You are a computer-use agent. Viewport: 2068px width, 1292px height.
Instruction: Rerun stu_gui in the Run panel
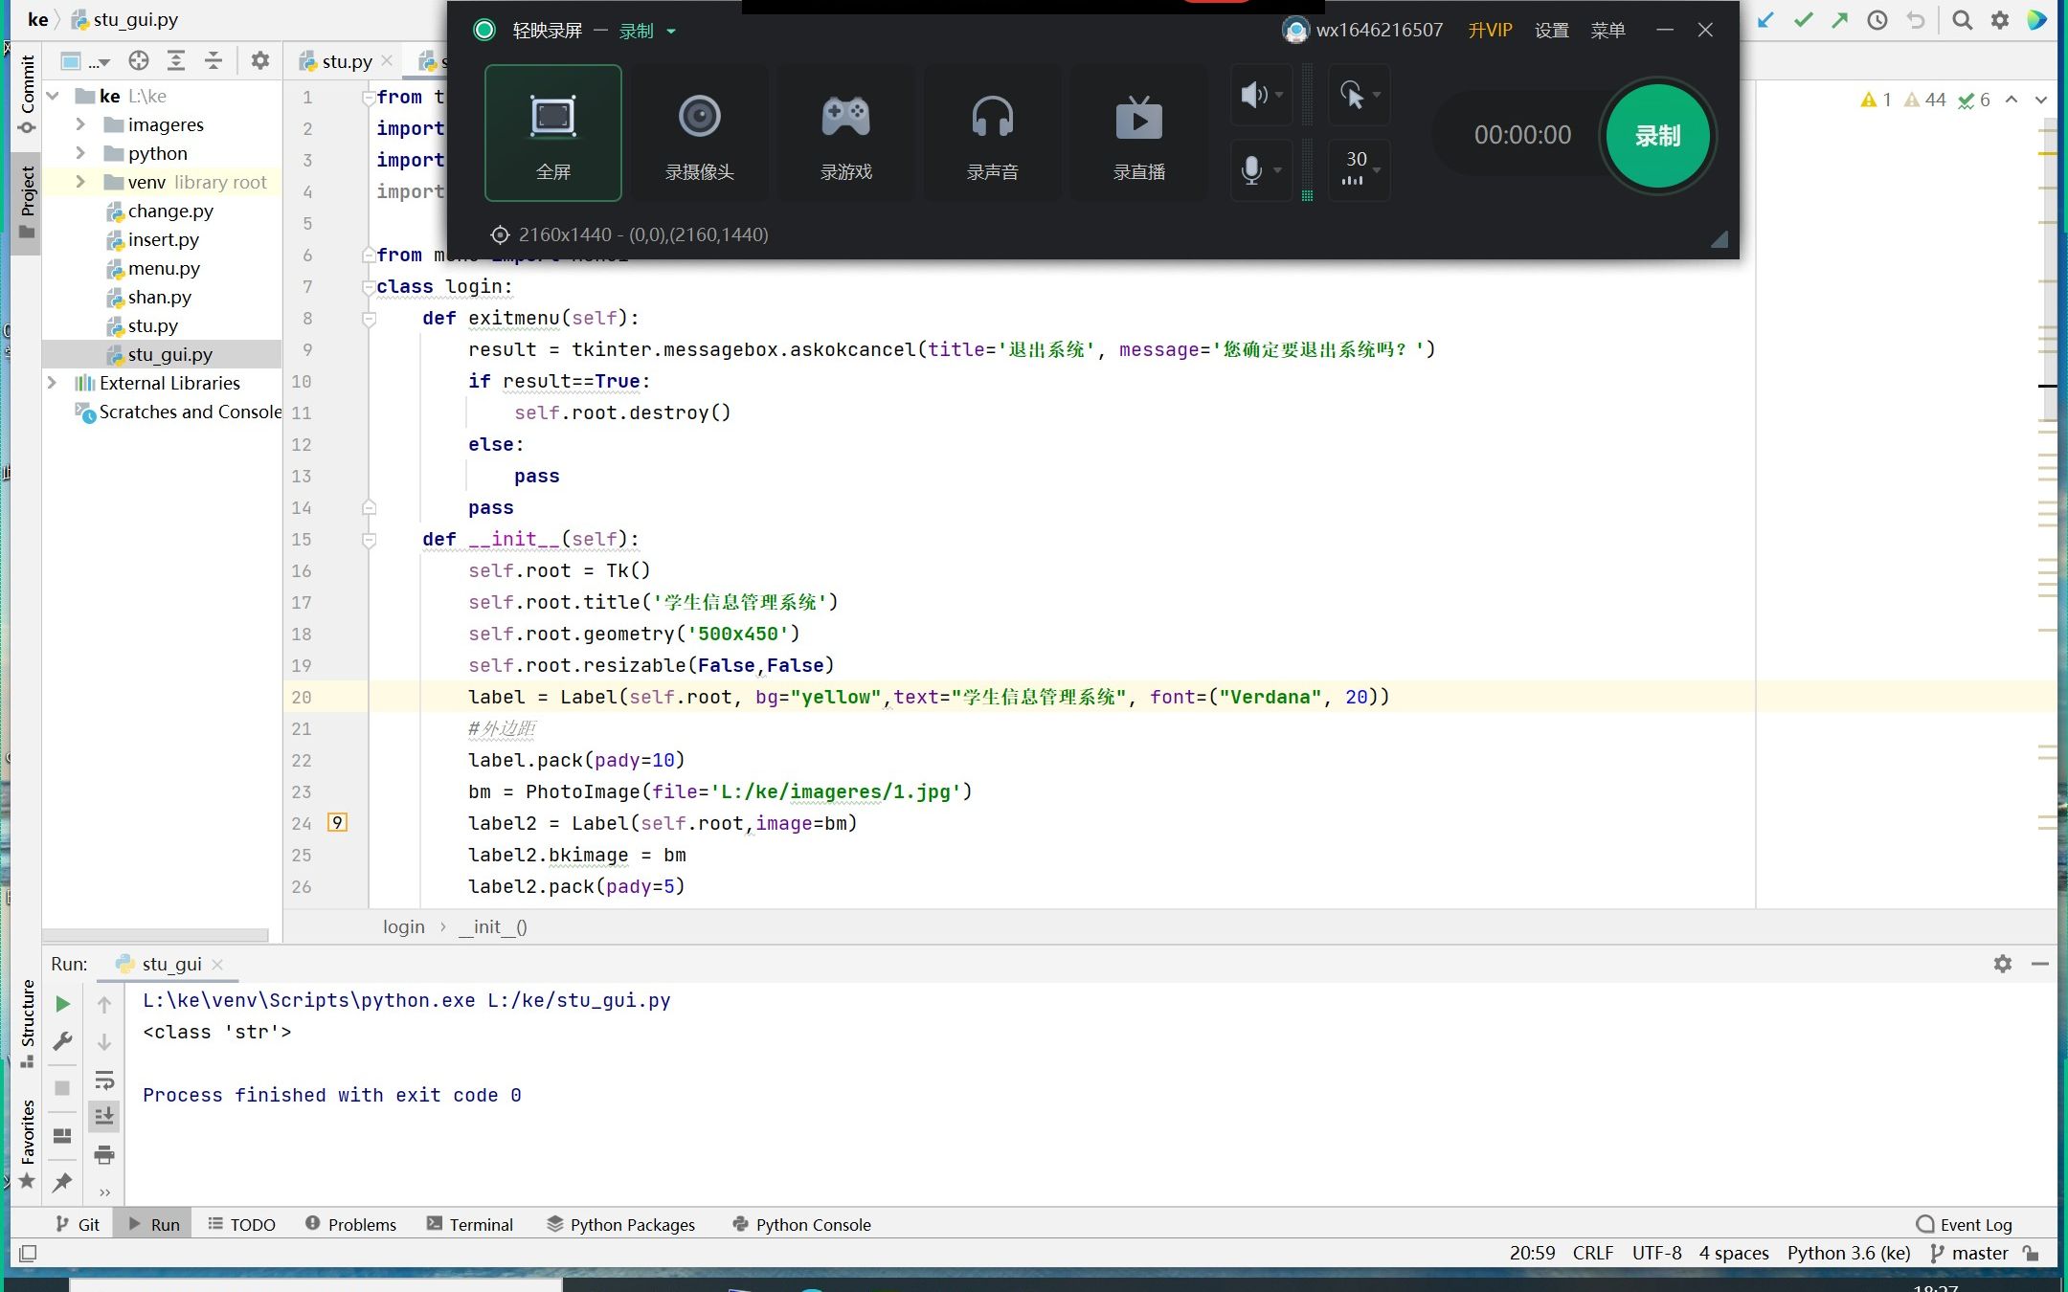pos(62,1003)
